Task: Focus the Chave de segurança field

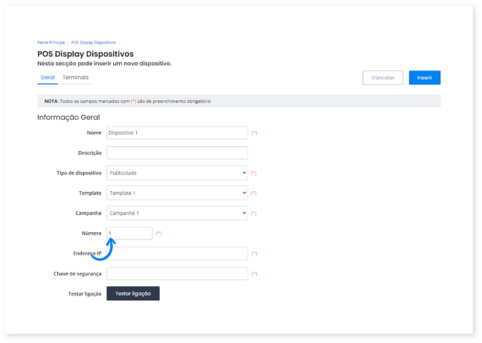Action: pos(177,274)
